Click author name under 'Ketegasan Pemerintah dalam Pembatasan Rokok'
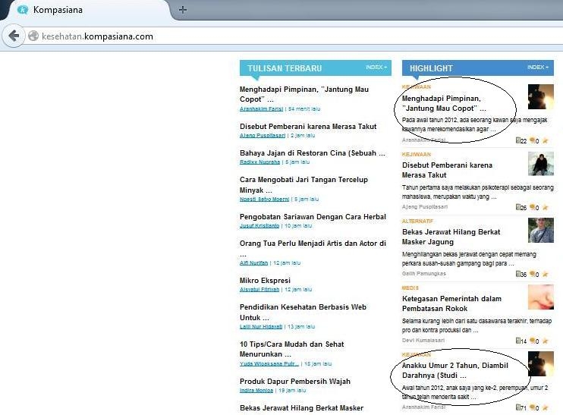Image resolution: width=563 pixels, height=415 pixels. [x=423, y=341]
